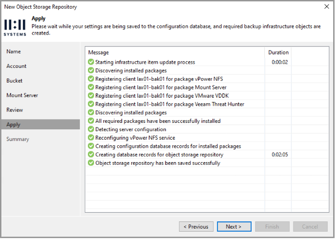Viewport: 335px width, 239px height.
Task: Click check icon for Object storage repository saved
Action: 91,163
